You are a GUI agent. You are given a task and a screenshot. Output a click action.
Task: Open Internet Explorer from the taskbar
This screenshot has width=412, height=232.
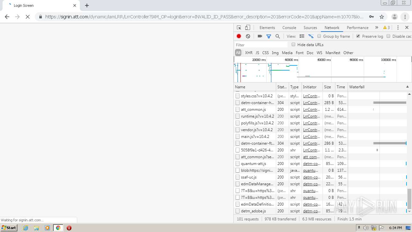[x=26, y=228]
